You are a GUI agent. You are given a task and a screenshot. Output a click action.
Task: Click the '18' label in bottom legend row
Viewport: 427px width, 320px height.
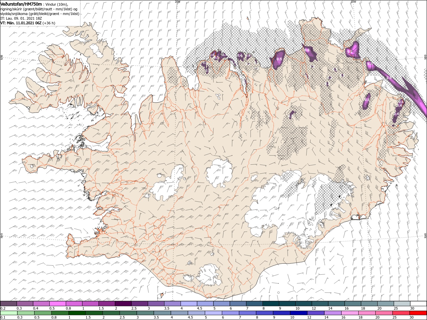click(361, 318)
